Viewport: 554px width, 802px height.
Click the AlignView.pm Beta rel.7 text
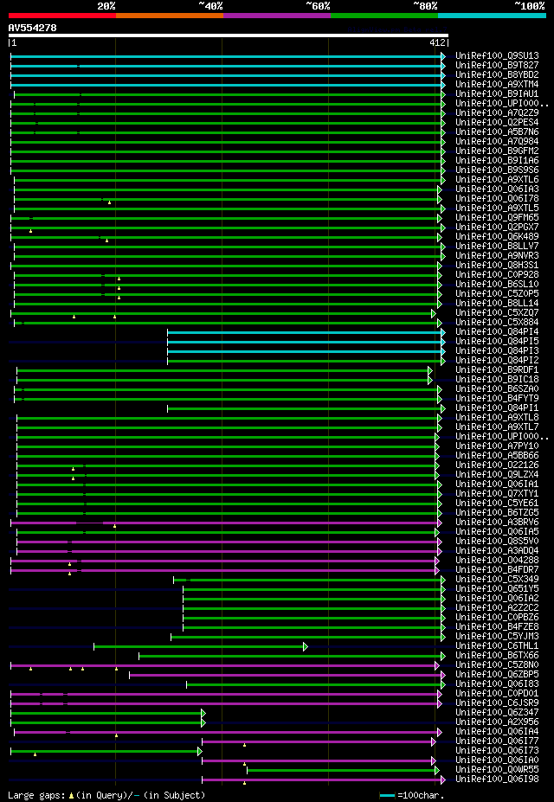(397, 29)
